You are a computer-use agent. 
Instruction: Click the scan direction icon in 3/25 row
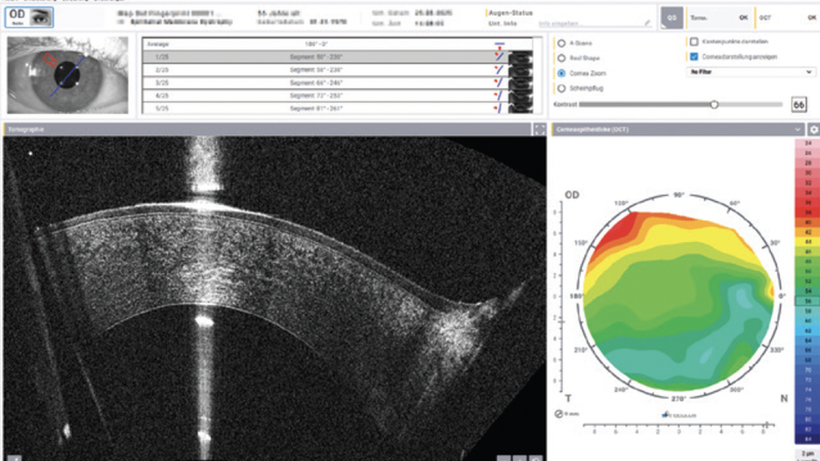click(499, 82)
